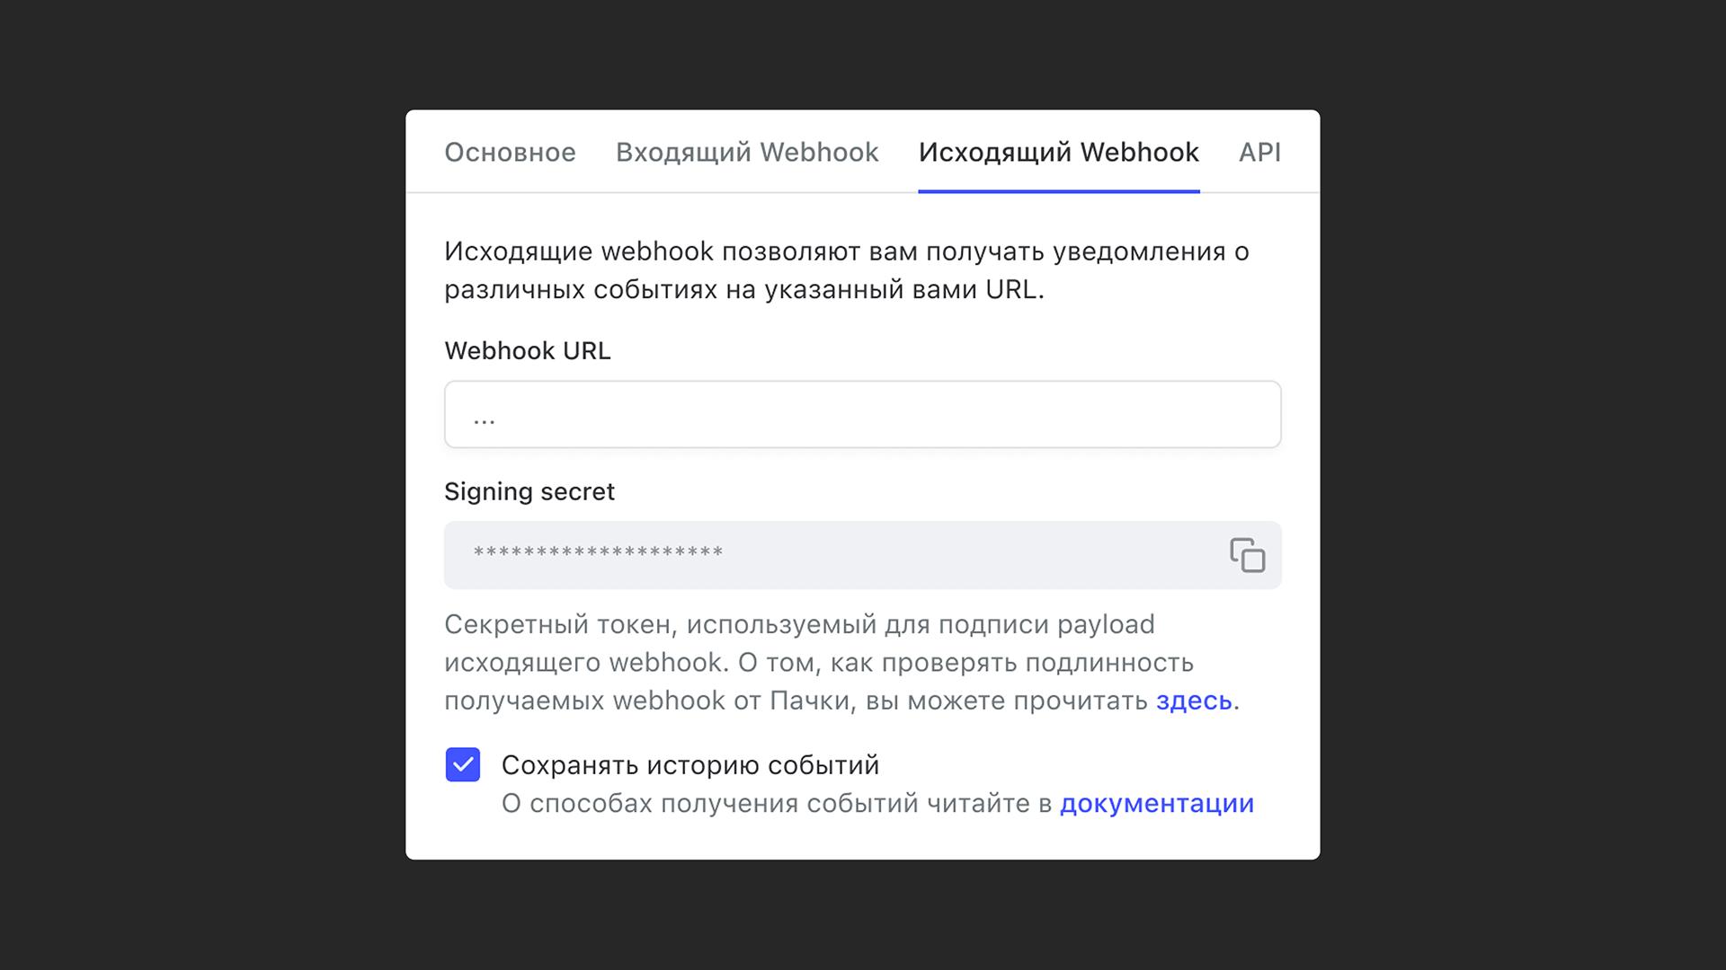Screen dimensions: 1726x970
Task: Toggle the Сохранять историю событий checkbox
Action: coord(463,765)
